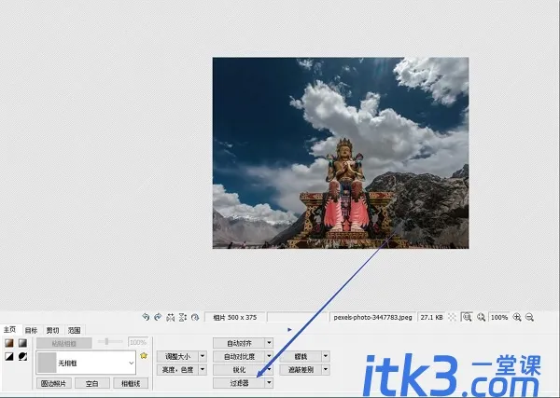The height and width of the screenshot is (398, 560).
Task: Click the Buddha statue photo on canvas
Action: point(341,153)
